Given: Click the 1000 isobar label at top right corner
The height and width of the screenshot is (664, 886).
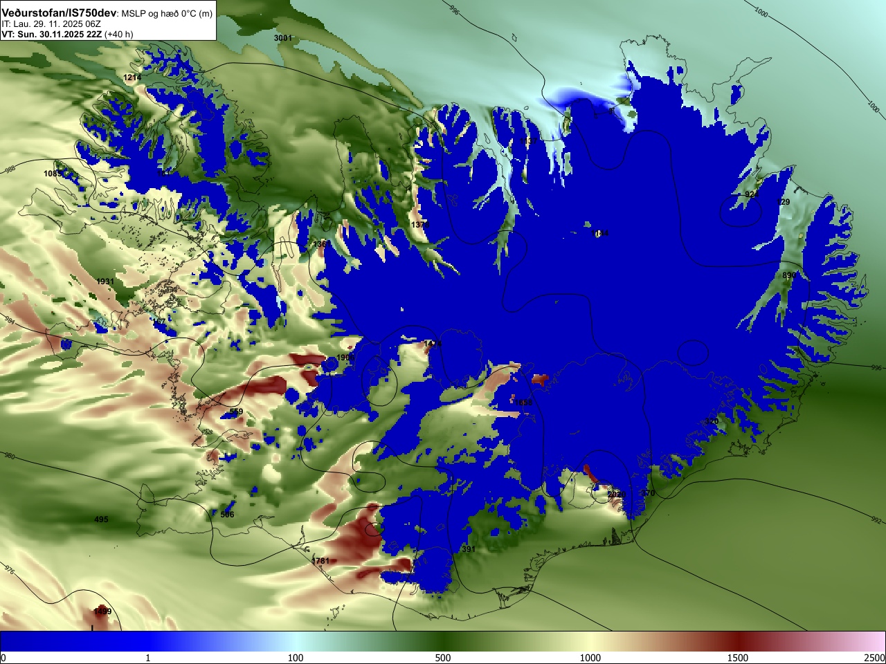Looking at the screenshot, I should (x=761, y=12).
